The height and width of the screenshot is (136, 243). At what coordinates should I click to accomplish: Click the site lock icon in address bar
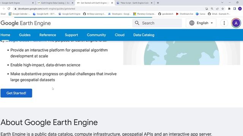[x=15, y=9]
